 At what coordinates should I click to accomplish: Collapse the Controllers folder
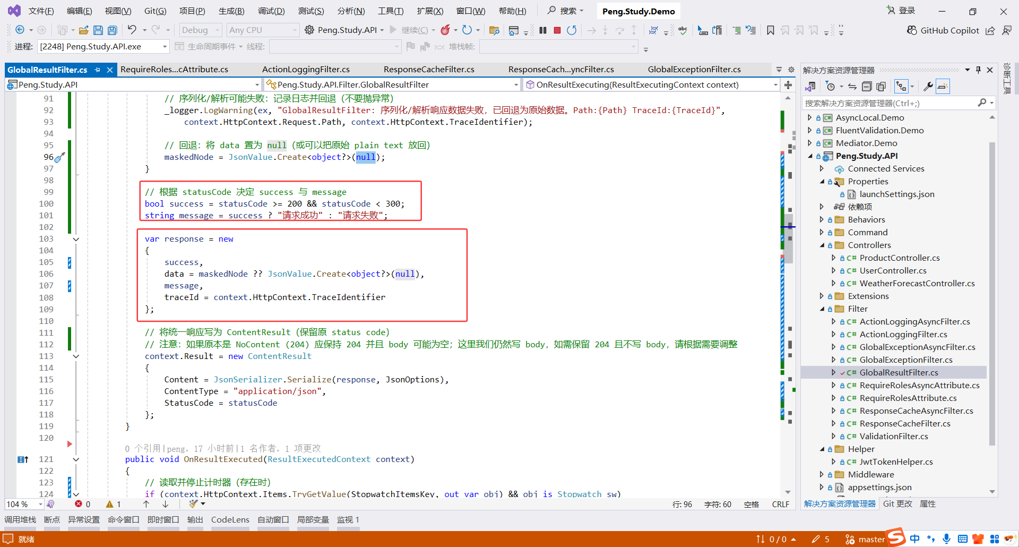tap(822, 245)
